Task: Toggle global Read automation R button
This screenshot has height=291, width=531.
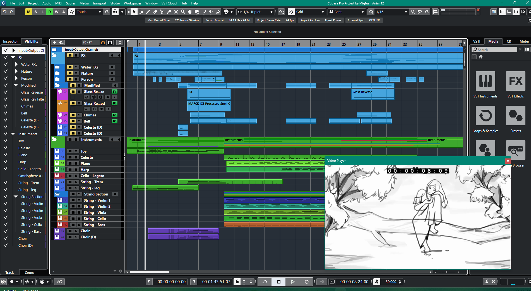Action: 50,12
